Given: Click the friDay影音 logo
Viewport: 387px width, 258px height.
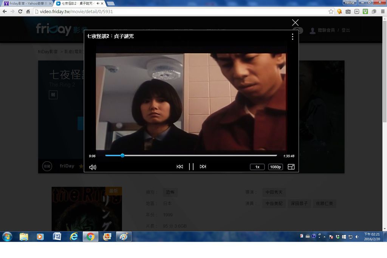Looking at the screenshot, I should tap(62, 29).
